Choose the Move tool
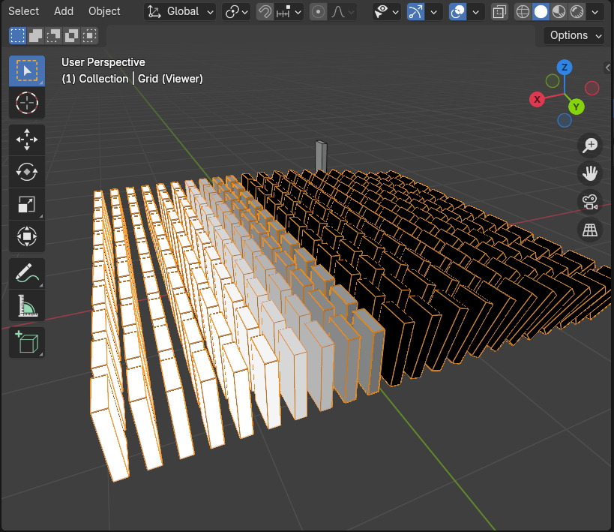This screenshot has width=614, height=532. 27,140
